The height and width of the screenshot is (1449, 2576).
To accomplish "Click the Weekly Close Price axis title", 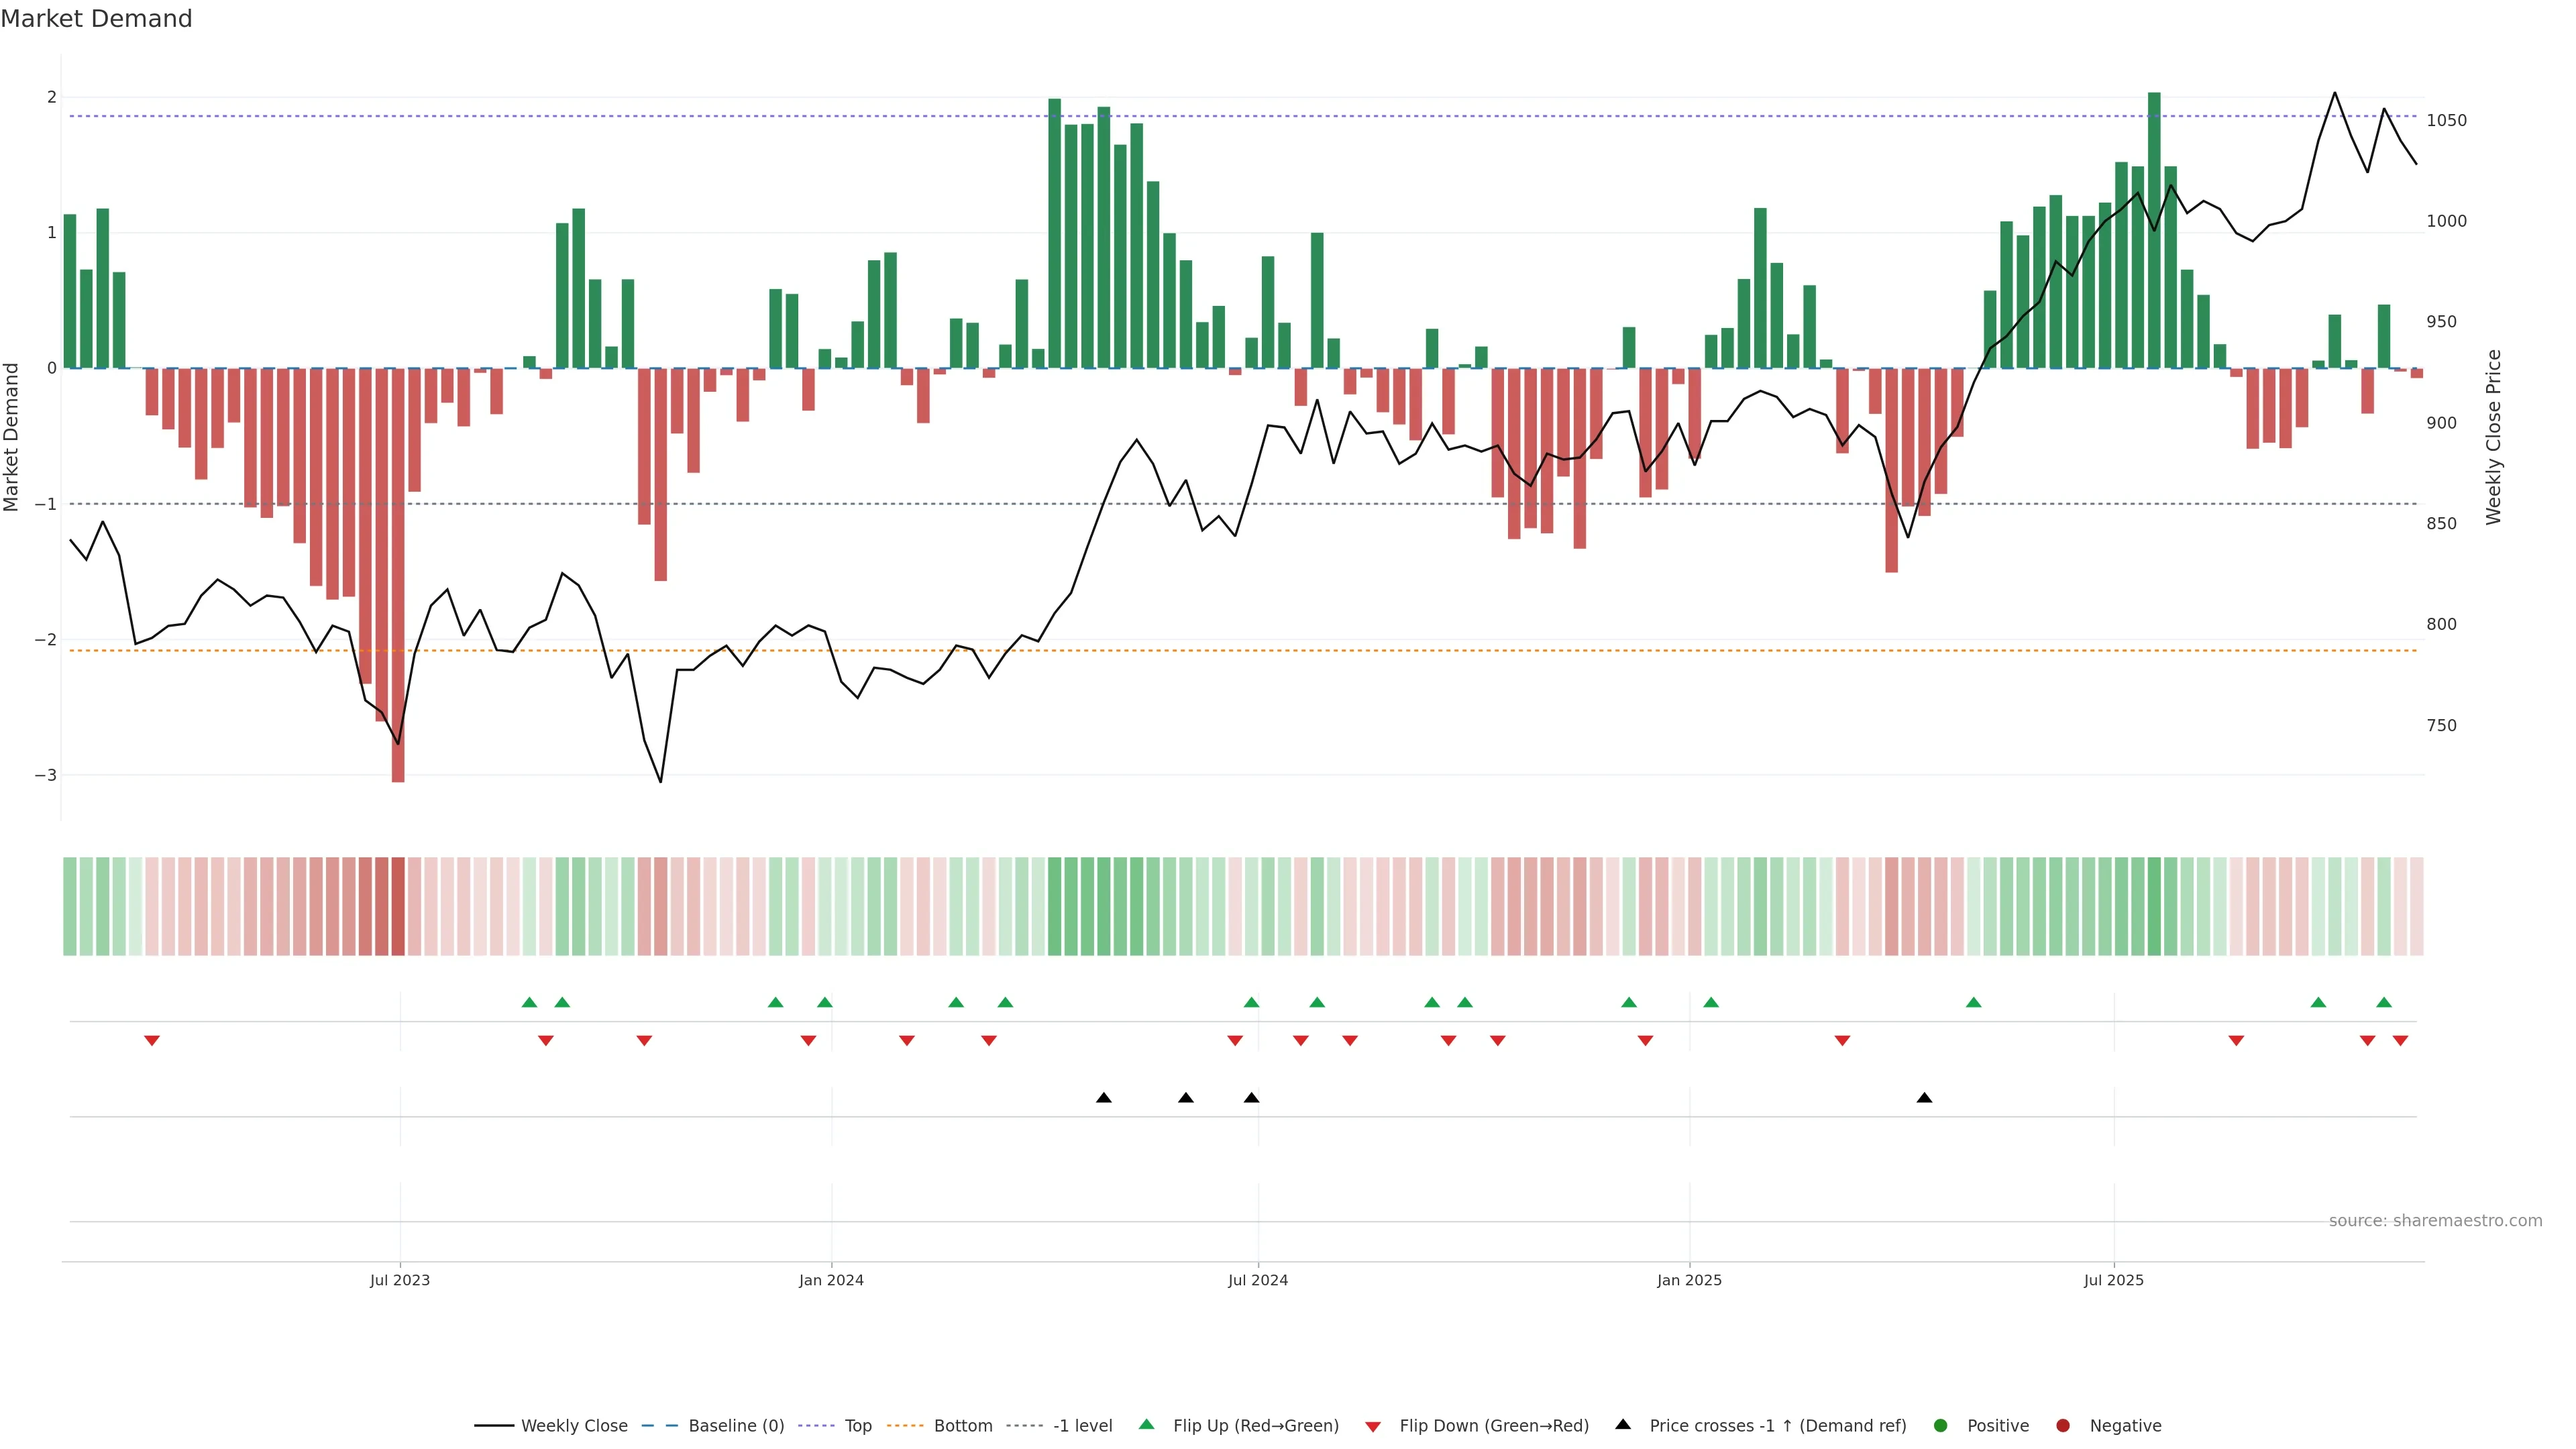I will point(2494,437).
